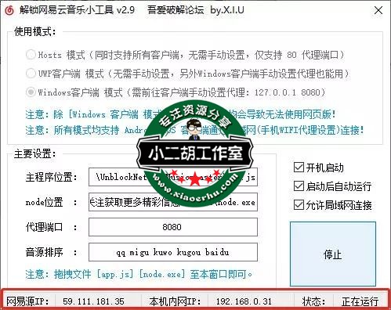
Task: Choose the Windows客户端 模式 radio button
Action: [x=31, y=92]
